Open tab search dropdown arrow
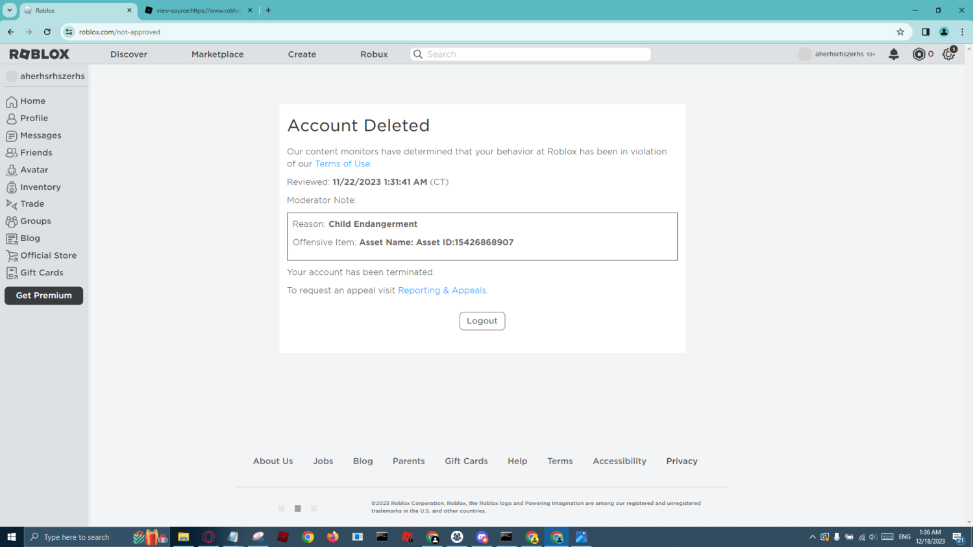This screenshot has height=547, width=973. [10, 10]
